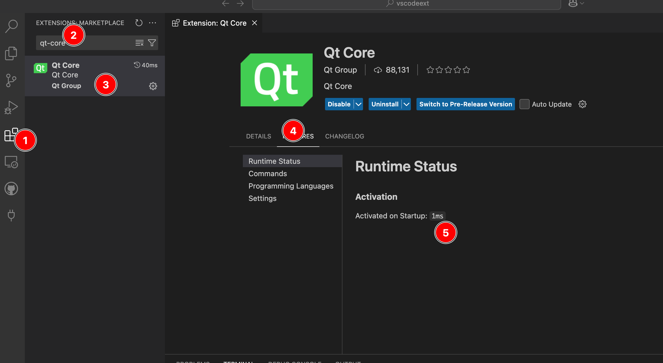The height and width of the screenshot is (363, 663).
Task: Expand the Uninstall dropdown arrow
Action: (x=406, y=104)
